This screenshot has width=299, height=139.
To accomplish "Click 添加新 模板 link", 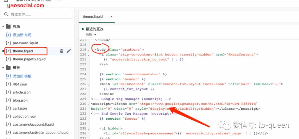I will click(x=22, y=76).
